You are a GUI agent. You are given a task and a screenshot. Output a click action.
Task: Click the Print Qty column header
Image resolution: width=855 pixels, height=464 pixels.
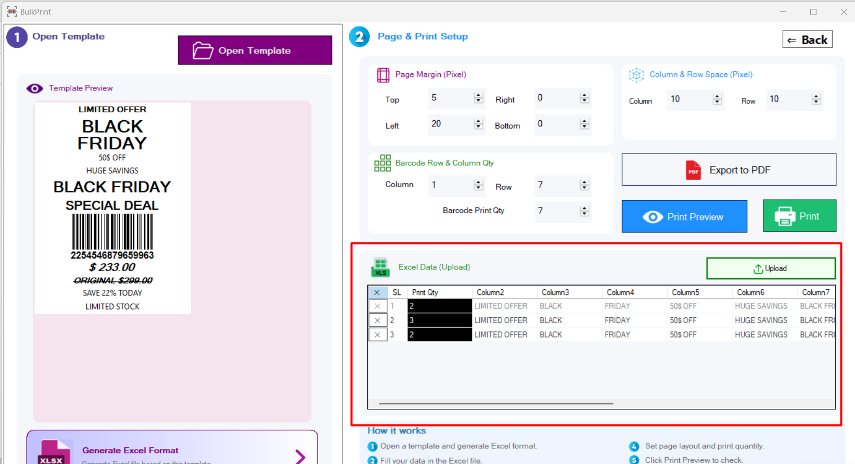pyautogui.click(x=440, y=292)
